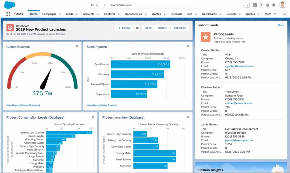This screenshot has width=290, height=173.
Task: Click the Energy Meter inventory bar
Action: [x=155, y=153]
